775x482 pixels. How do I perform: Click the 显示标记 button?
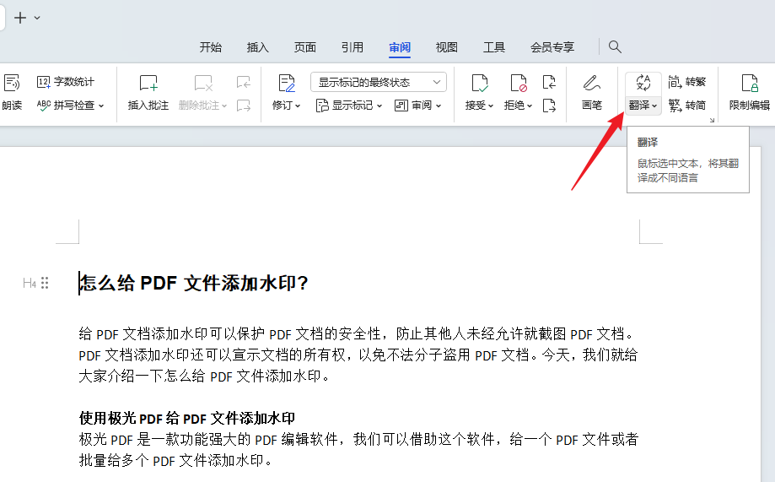(x=345, y=106)
